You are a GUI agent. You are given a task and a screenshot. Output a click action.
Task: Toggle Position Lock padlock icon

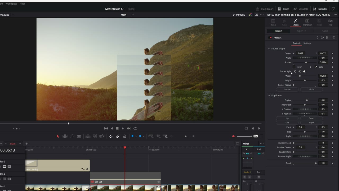[x=125, y=136]
